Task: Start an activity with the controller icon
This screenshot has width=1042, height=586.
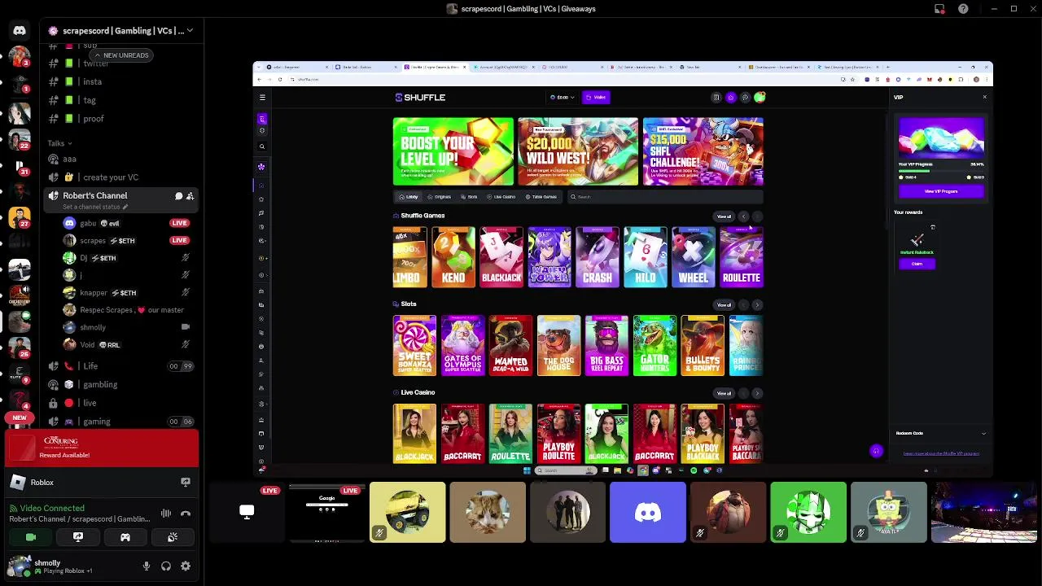Action: [125, 537]
